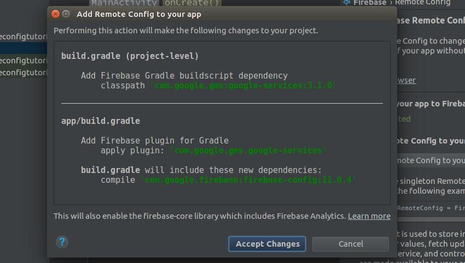465x263 pixels.
Task: Click the 'app/build.gradle' heading
Action: pyautogui.click(x=101, y=121)
